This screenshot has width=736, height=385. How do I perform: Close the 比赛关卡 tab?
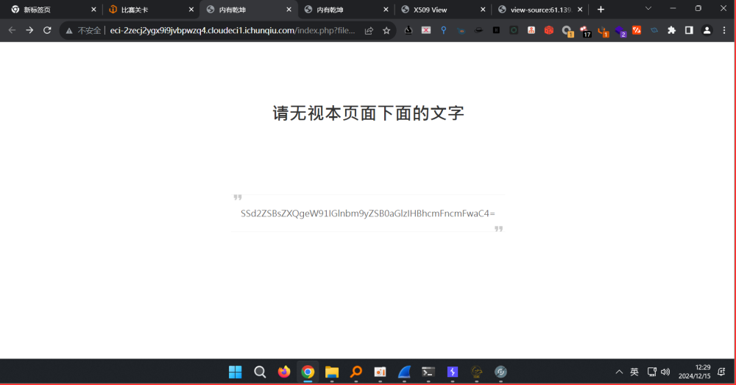click(191, 10)
